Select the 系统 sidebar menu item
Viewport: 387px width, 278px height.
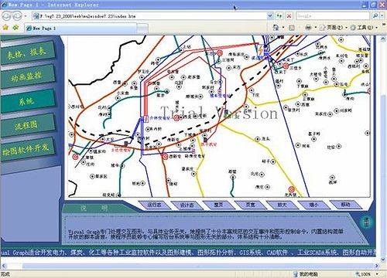[x=27, y=101]
